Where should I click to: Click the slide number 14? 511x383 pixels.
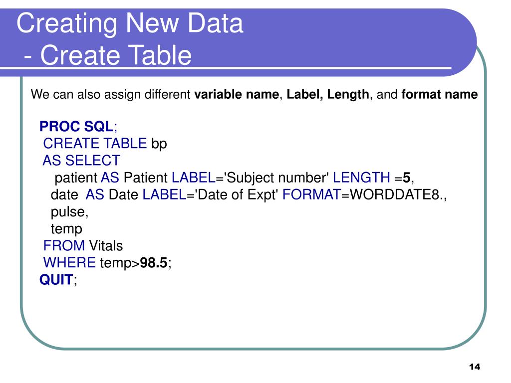coord(475,367)
